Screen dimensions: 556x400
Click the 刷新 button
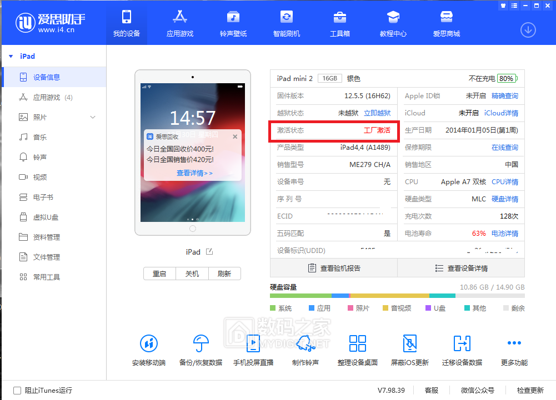[x=224, y=274]
